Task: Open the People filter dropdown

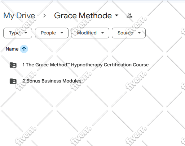Action: 52,33
